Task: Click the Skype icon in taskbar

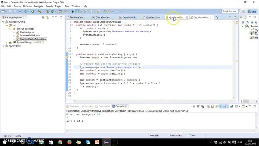Action: pyautogui.click(x=88, y=142)
